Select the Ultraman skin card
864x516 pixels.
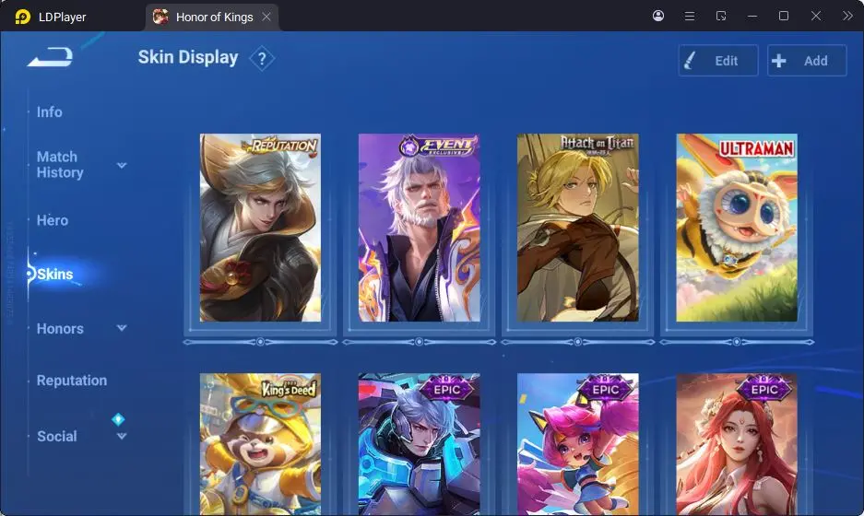coord(737,228)
